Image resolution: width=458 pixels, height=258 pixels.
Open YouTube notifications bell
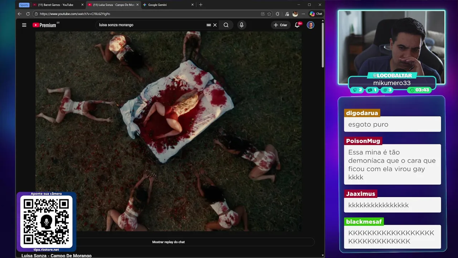(x=297, y=25)
